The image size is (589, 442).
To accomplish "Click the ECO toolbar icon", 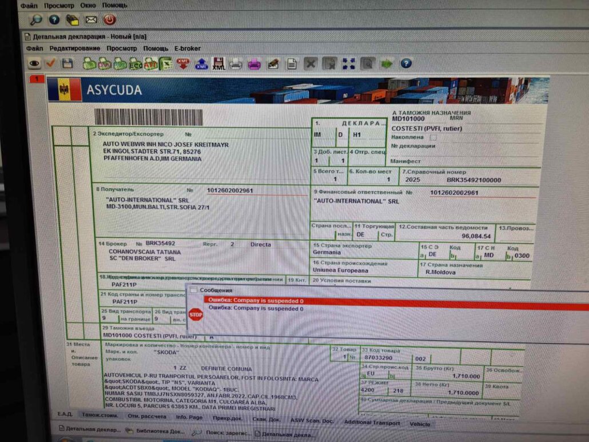I will point(135,64).
